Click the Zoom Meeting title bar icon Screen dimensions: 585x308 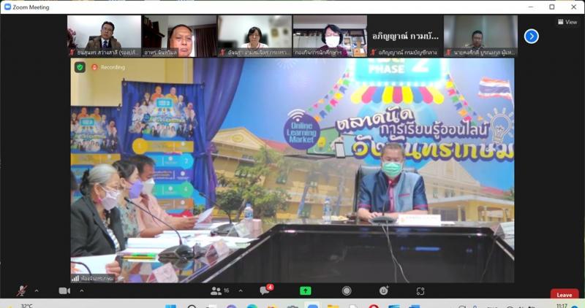click(x=7, y=7)
